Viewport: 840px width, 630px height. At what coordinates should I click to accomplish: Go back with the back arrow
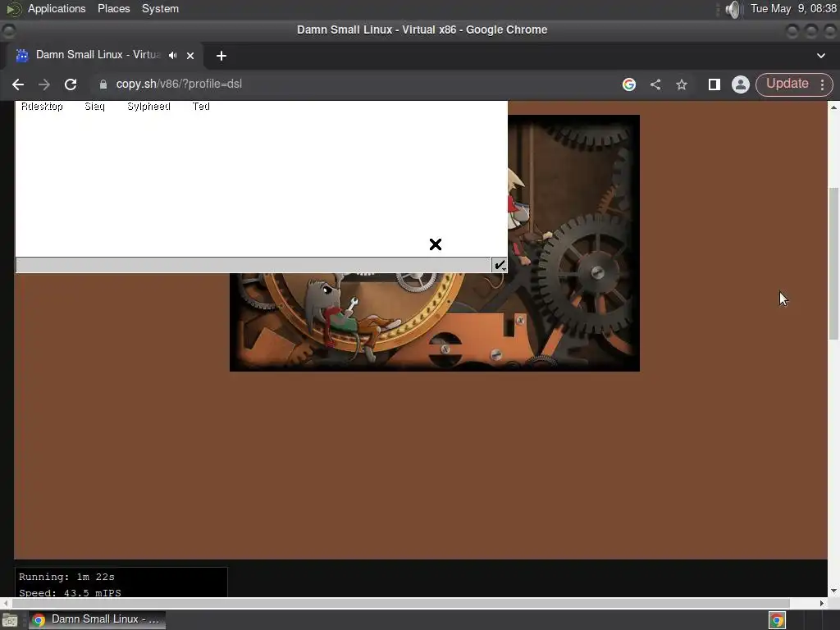pos(18,84)
